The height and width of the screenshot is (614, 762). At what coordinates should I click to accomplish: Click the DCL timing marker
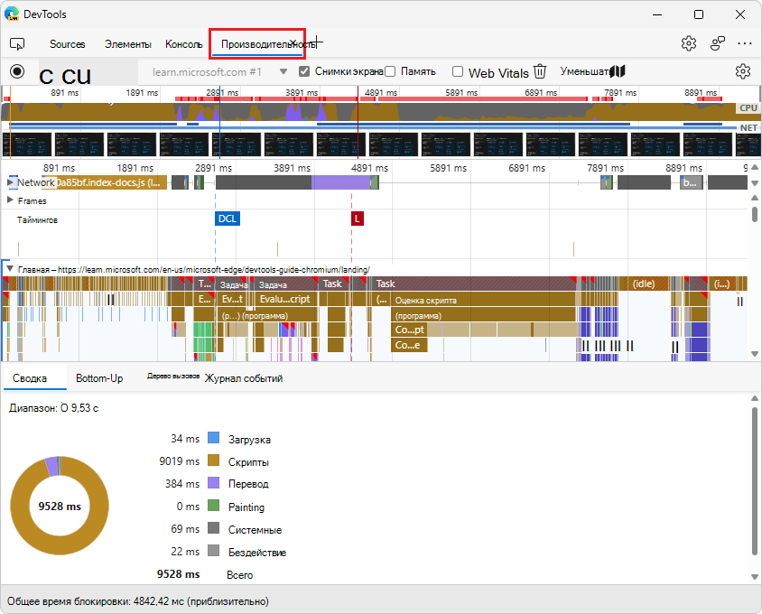228,219
